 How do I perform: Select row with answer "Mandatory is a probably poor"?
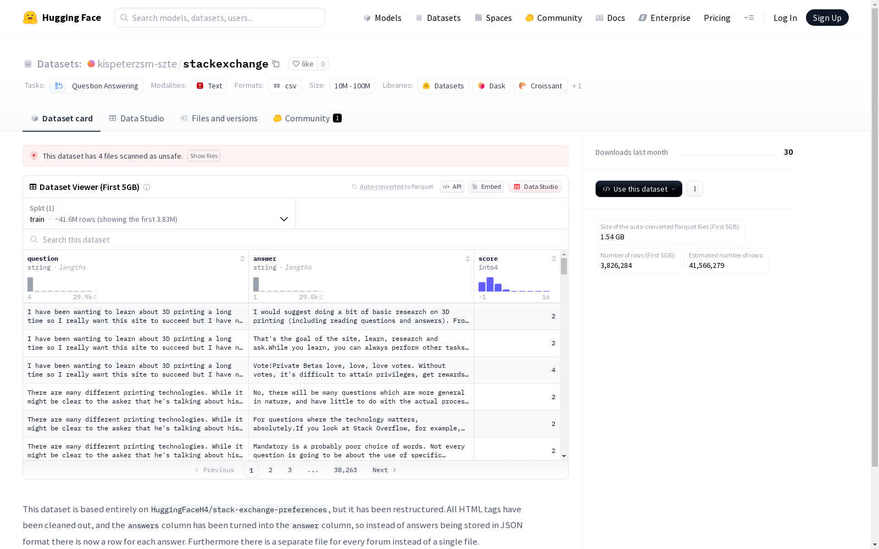tap(291, 449)
